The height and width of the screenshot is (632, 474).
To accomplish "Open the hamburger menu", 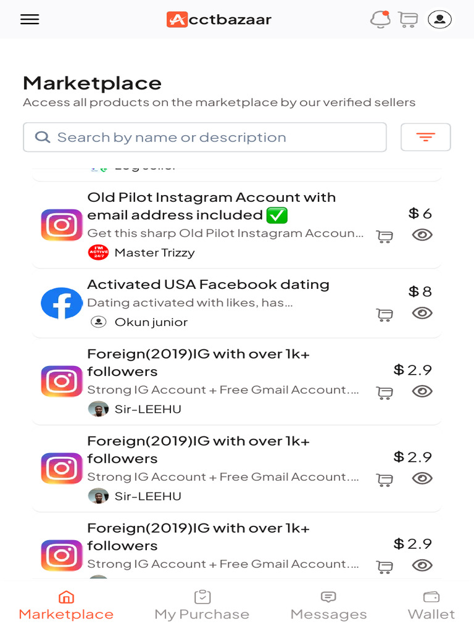I will click(x=30, y=19).
